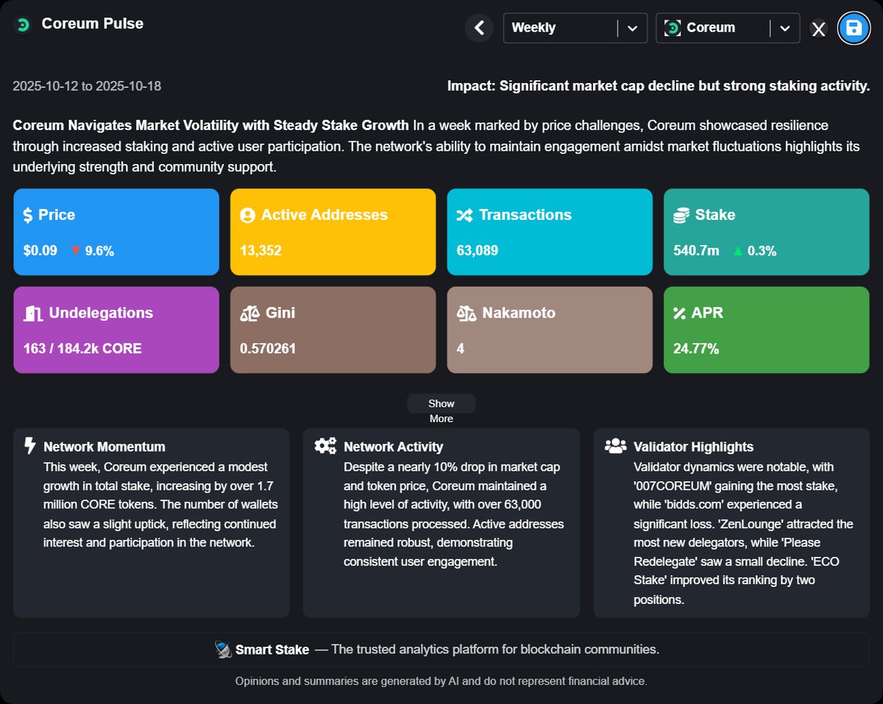Open the APR metric card
This screenshot has height=704, width=883.
tap(767, 330)
